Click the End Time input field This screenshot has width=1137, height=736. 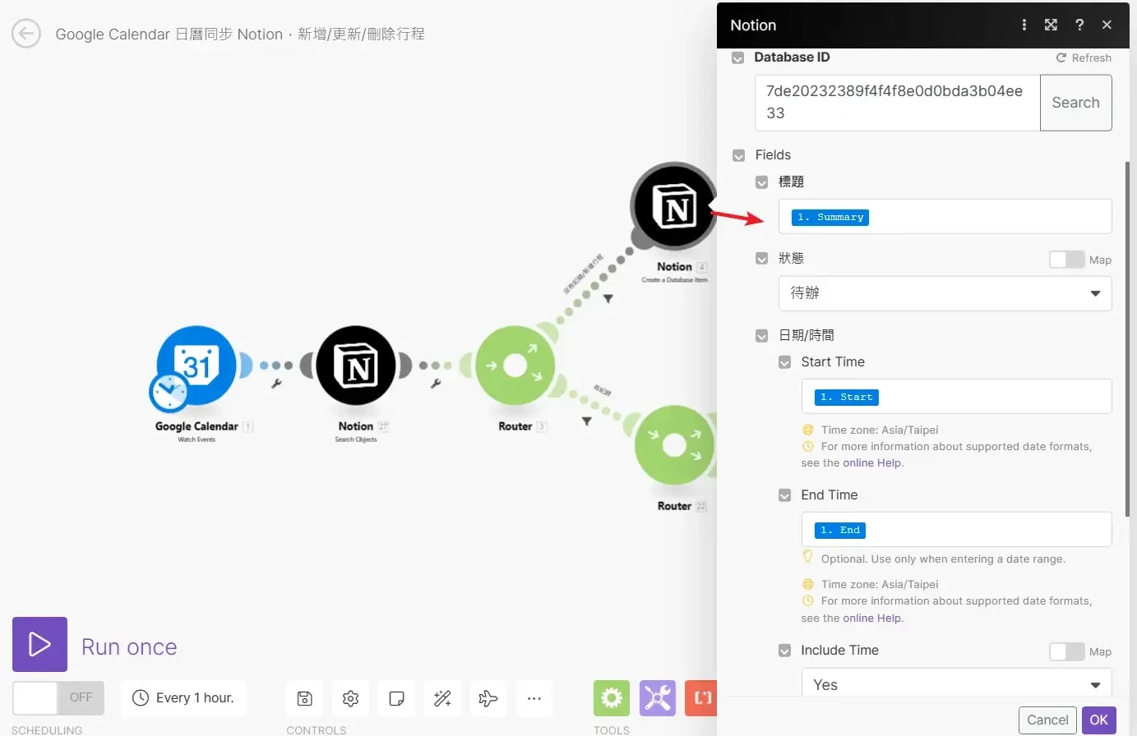[x=957, y=530]
